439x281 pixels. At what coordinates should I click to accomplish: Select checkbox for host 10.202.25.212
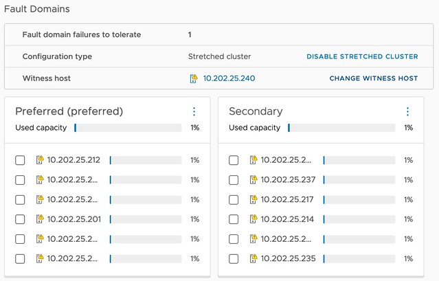(20, 160)
